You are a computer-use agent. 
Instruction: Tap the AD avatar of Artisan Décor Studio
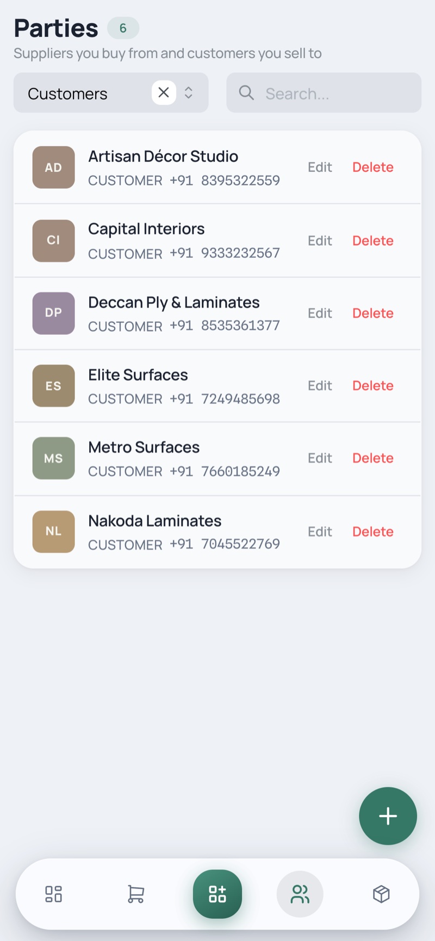click(53, 167)
